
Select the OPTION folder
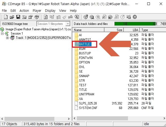(85, 62)
